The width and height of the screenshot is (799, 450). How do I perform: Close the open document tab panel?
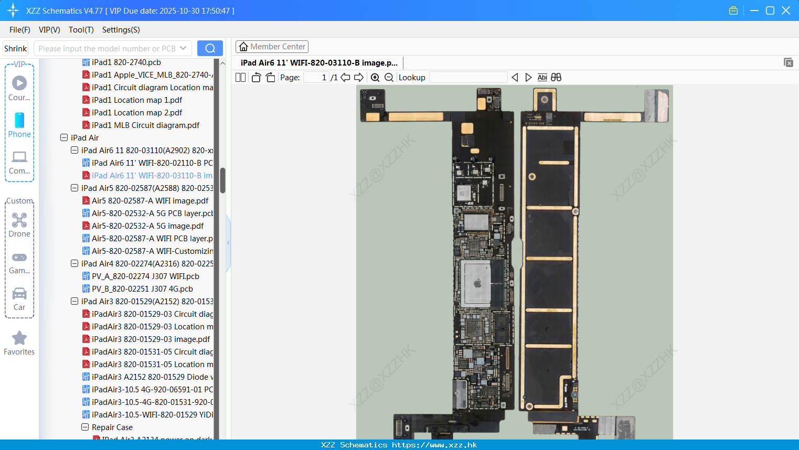pos(789,62)
